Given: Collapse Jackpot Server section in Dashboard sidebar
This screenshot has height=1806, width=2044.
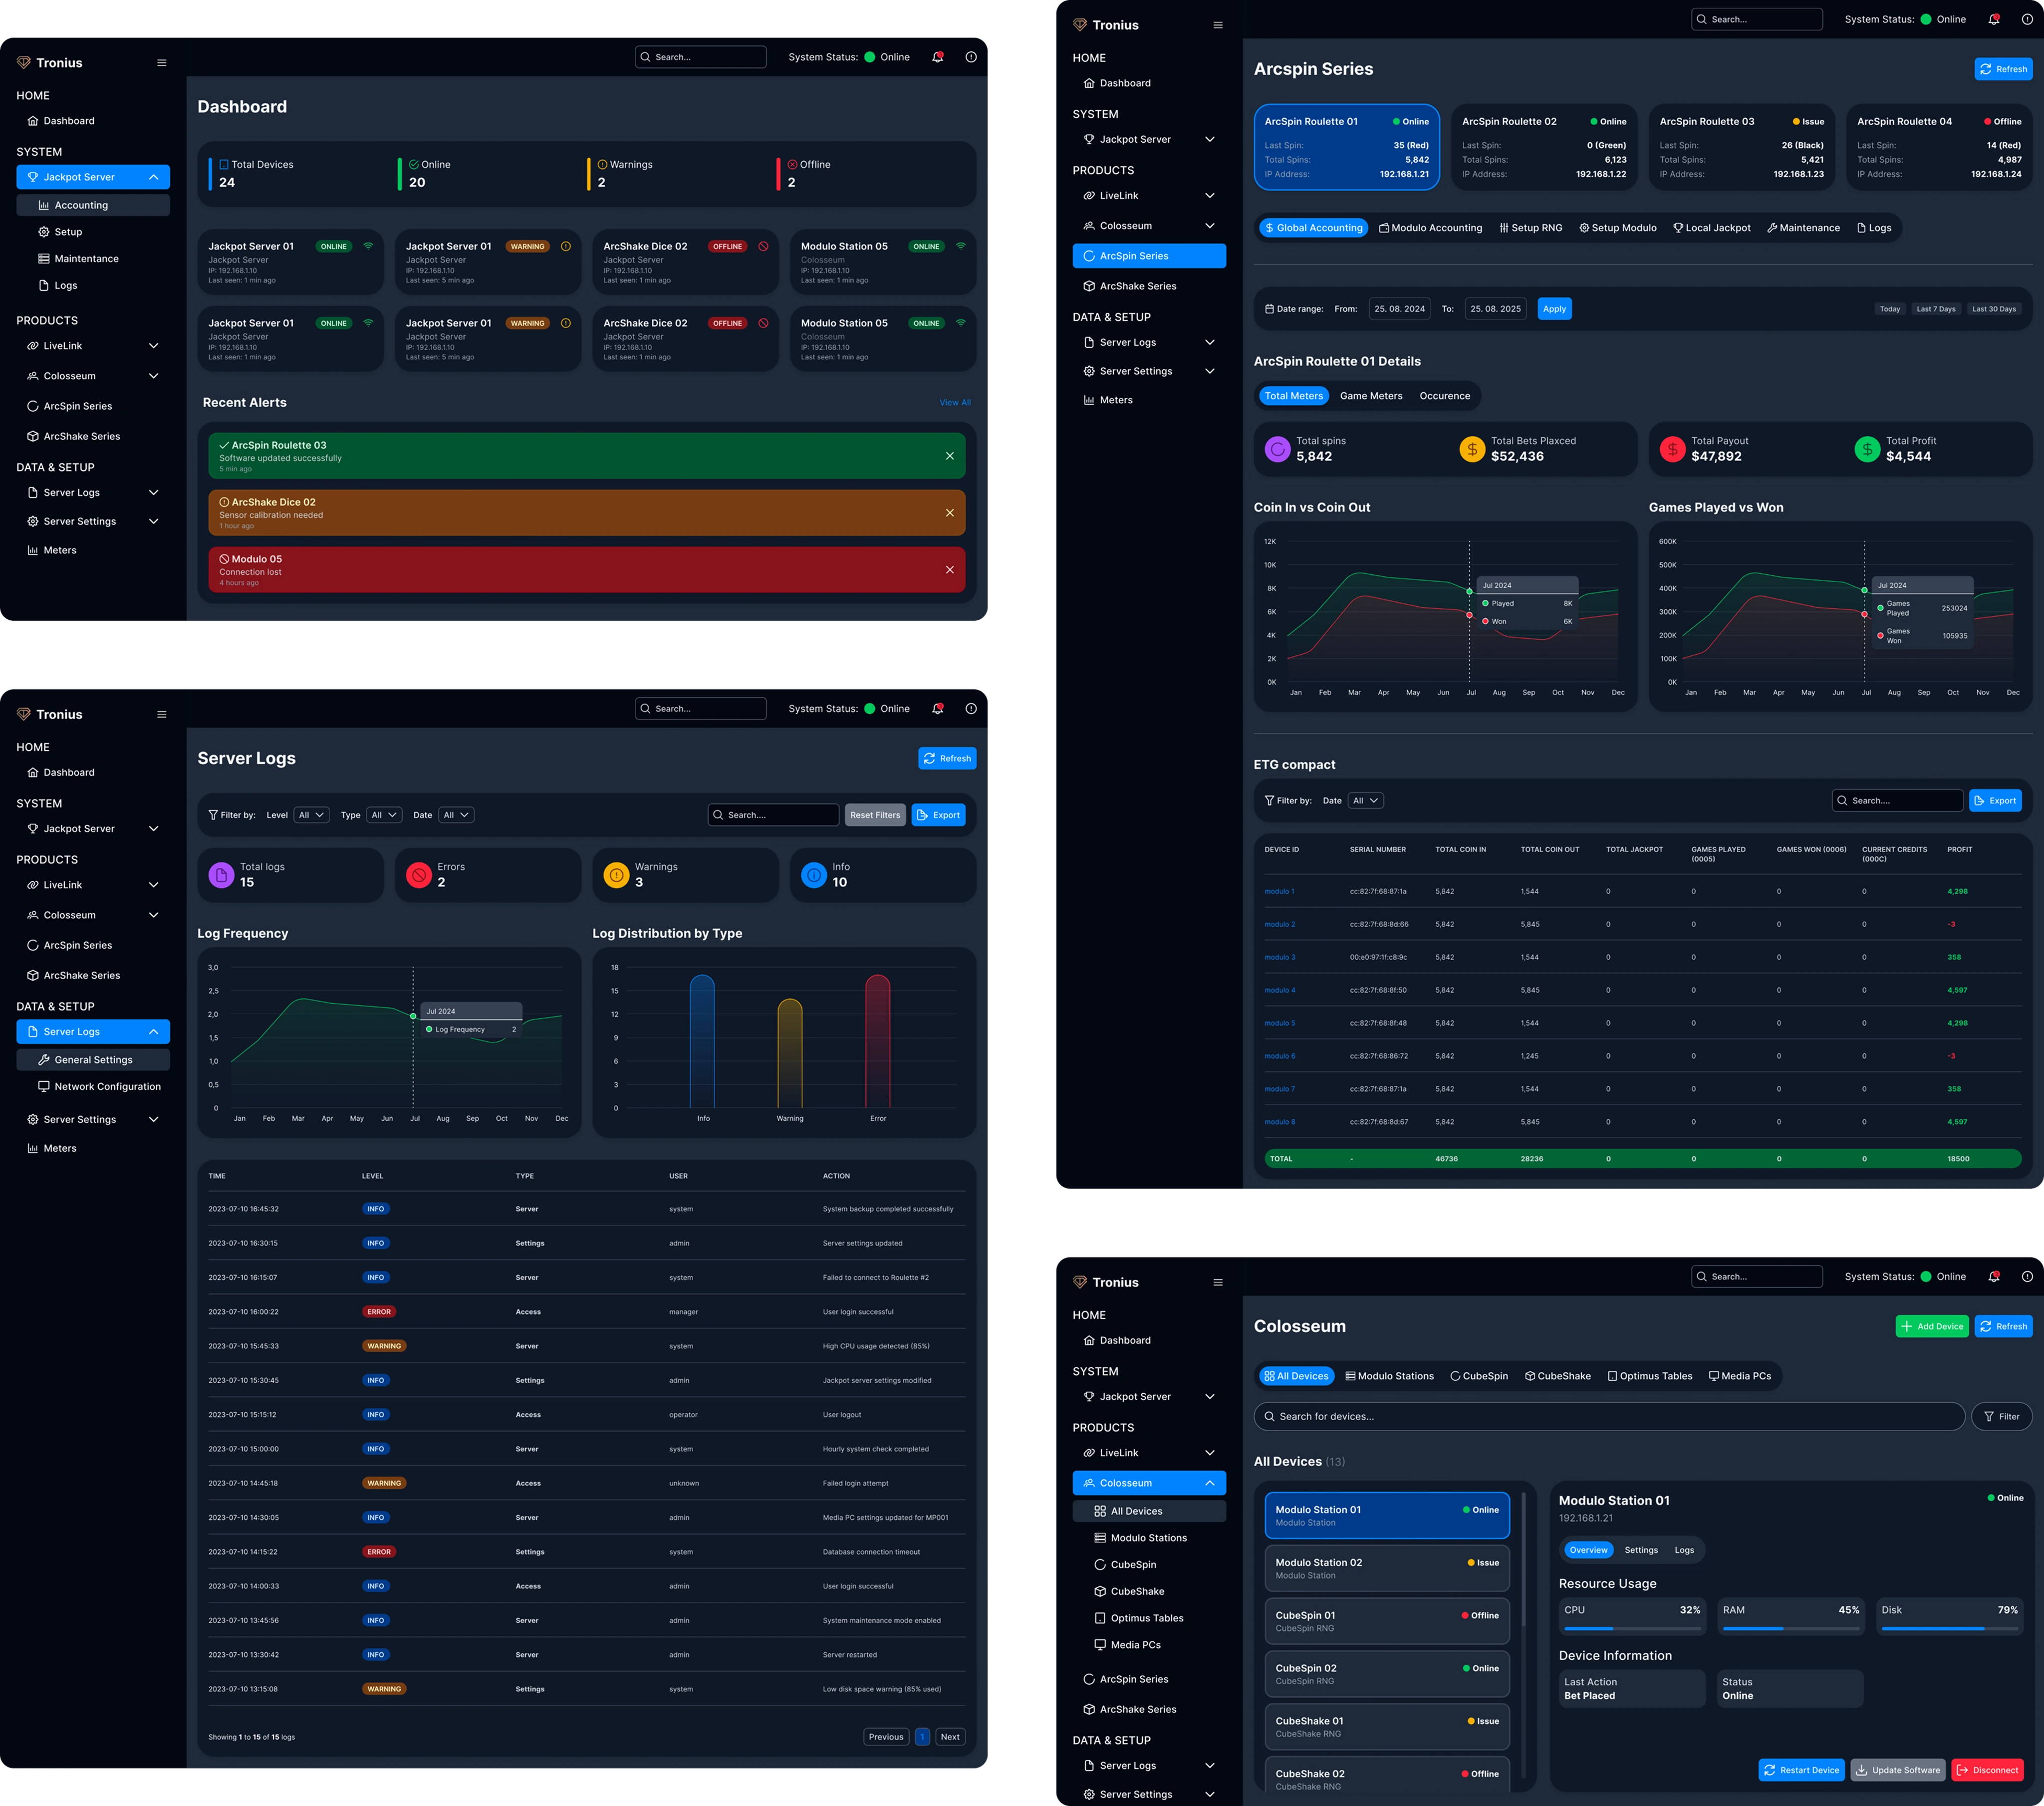Looking at the screenshot, I should click(153, 177).
